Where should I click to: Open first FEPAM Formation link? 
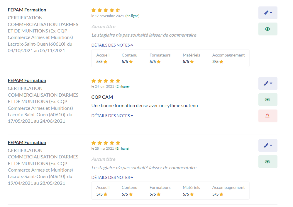(x=27, y=10)
